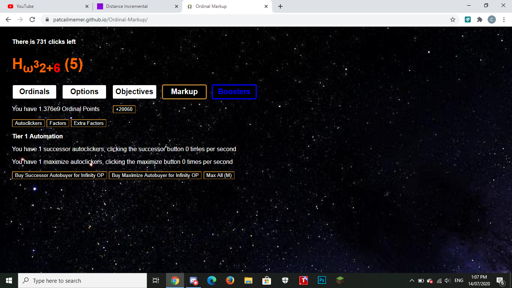Open the Extensions puzzle piece menu

pos(480,19)
